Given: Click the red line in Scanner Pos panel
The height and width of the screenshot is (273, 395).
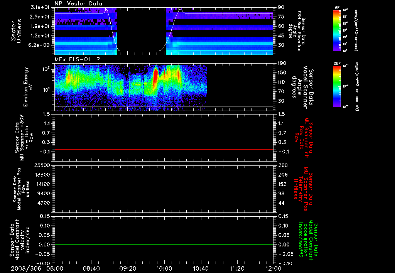Looking at the screenshot, I should (164, 196).
